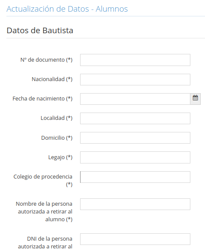Click the DNI de la persona autorizada field

(x=135, y=239)
